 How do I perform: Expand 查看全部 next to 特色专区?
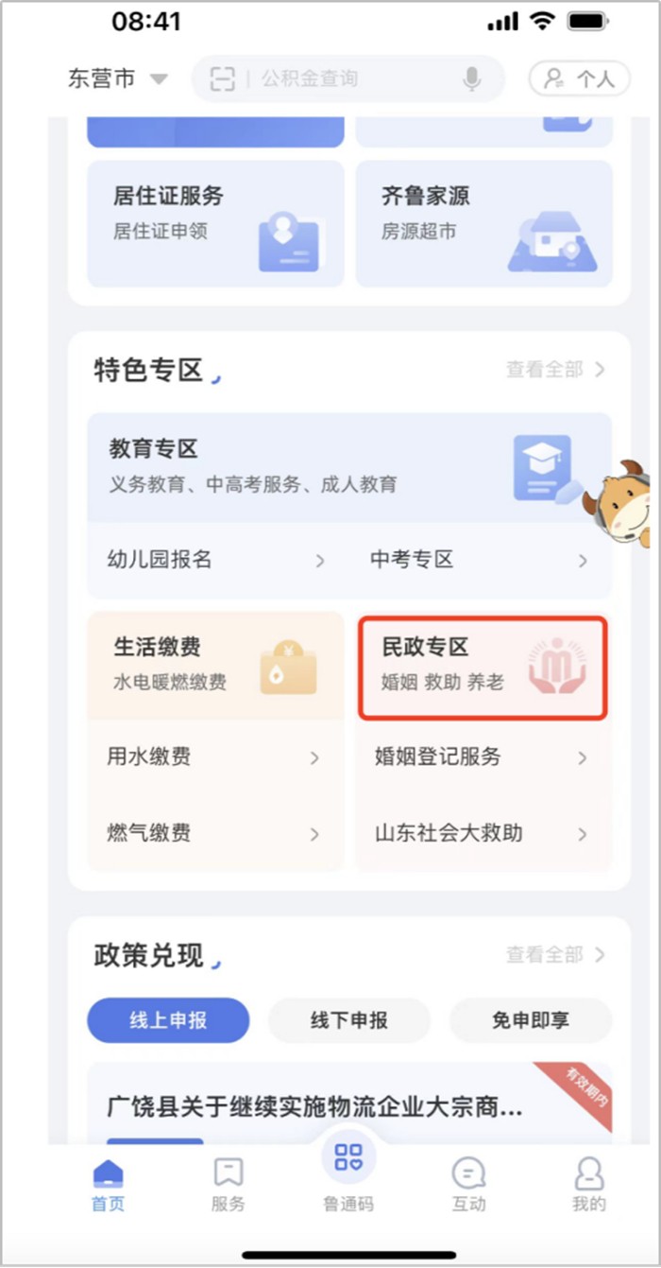(x=555, y=370)
